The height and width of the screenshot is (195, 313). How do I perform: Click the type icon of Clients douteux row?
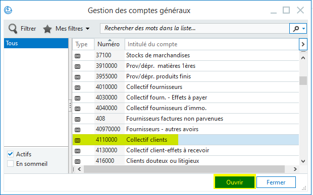tap(77, 161)
